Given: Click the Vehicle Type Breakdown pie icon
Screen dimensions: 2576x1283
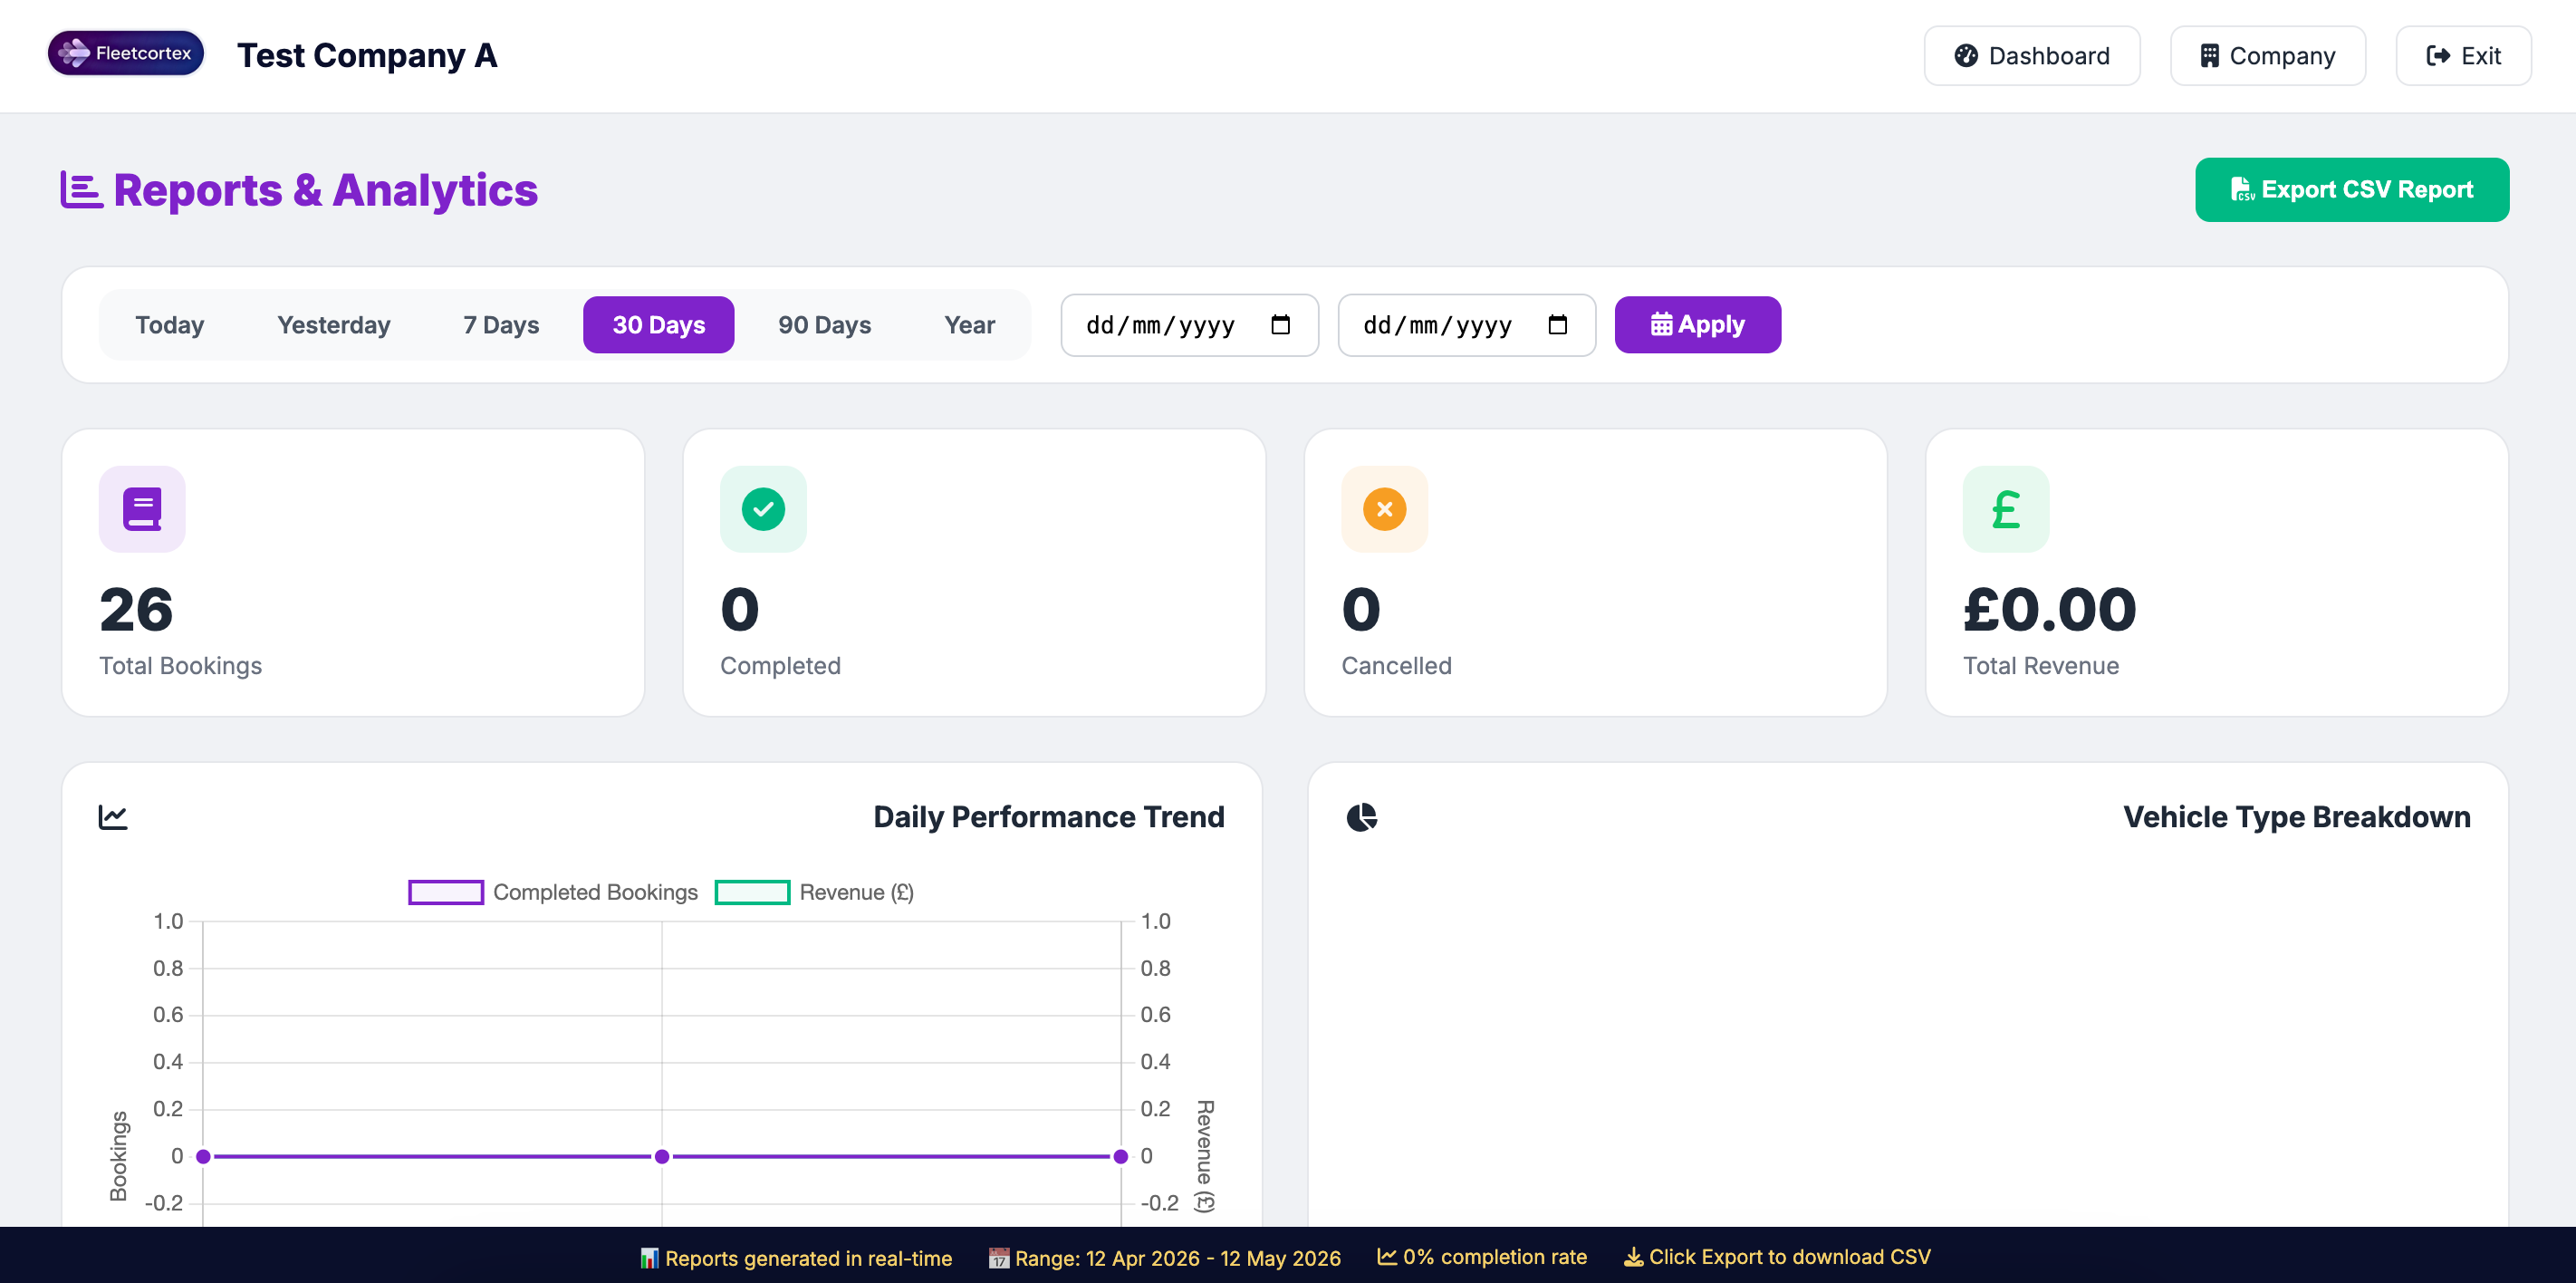Looking at the screenshot, I should 1361,817.
